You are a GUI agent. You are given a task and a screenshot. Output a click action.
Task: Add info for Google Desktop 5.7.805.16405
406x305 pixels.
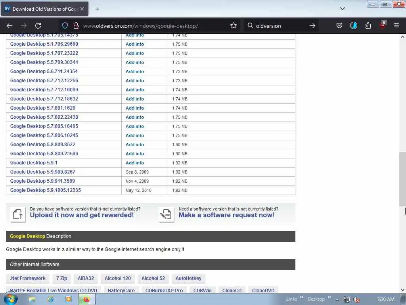(135, 126)
